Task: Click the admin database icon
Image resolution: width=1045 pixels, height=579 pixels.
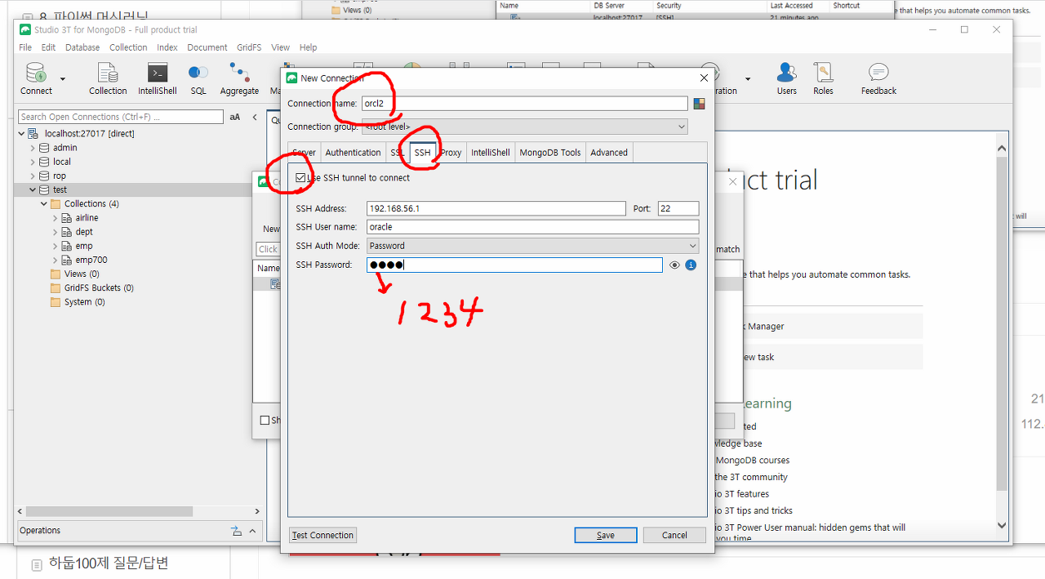Action: (x=45, y=148)
